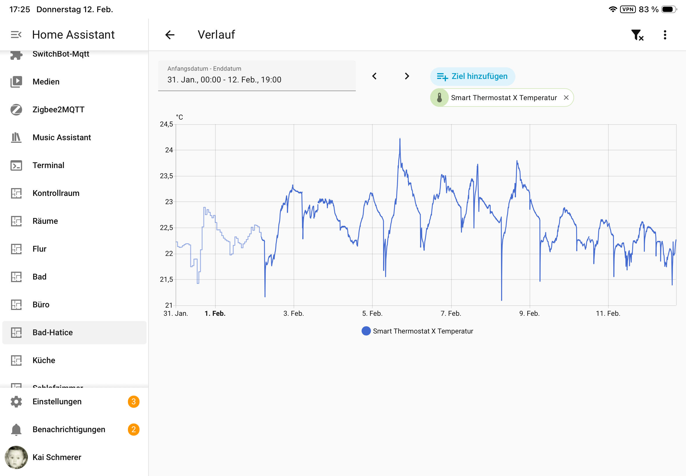Open the Music Assistant menu item
The width and height of the screenshot is (686, 476).
tap(62, 138)
